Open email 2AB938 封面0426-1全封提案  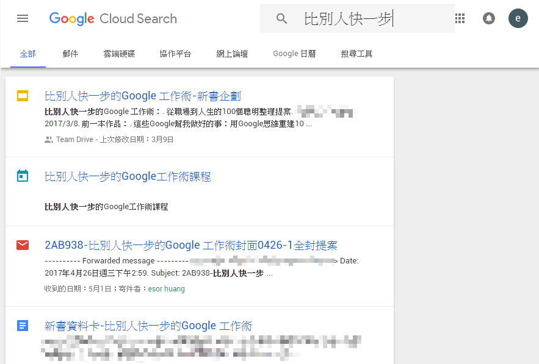[x=191, y=245]
